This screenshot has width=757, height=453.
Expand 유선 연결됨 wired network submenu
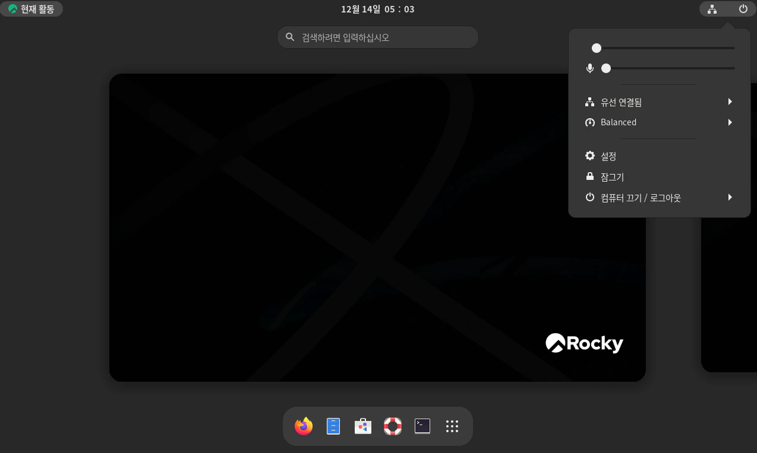[660, 102]
